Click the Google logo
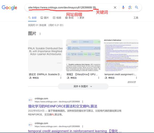Screen dimensions: 154x133 coord(9,7)
